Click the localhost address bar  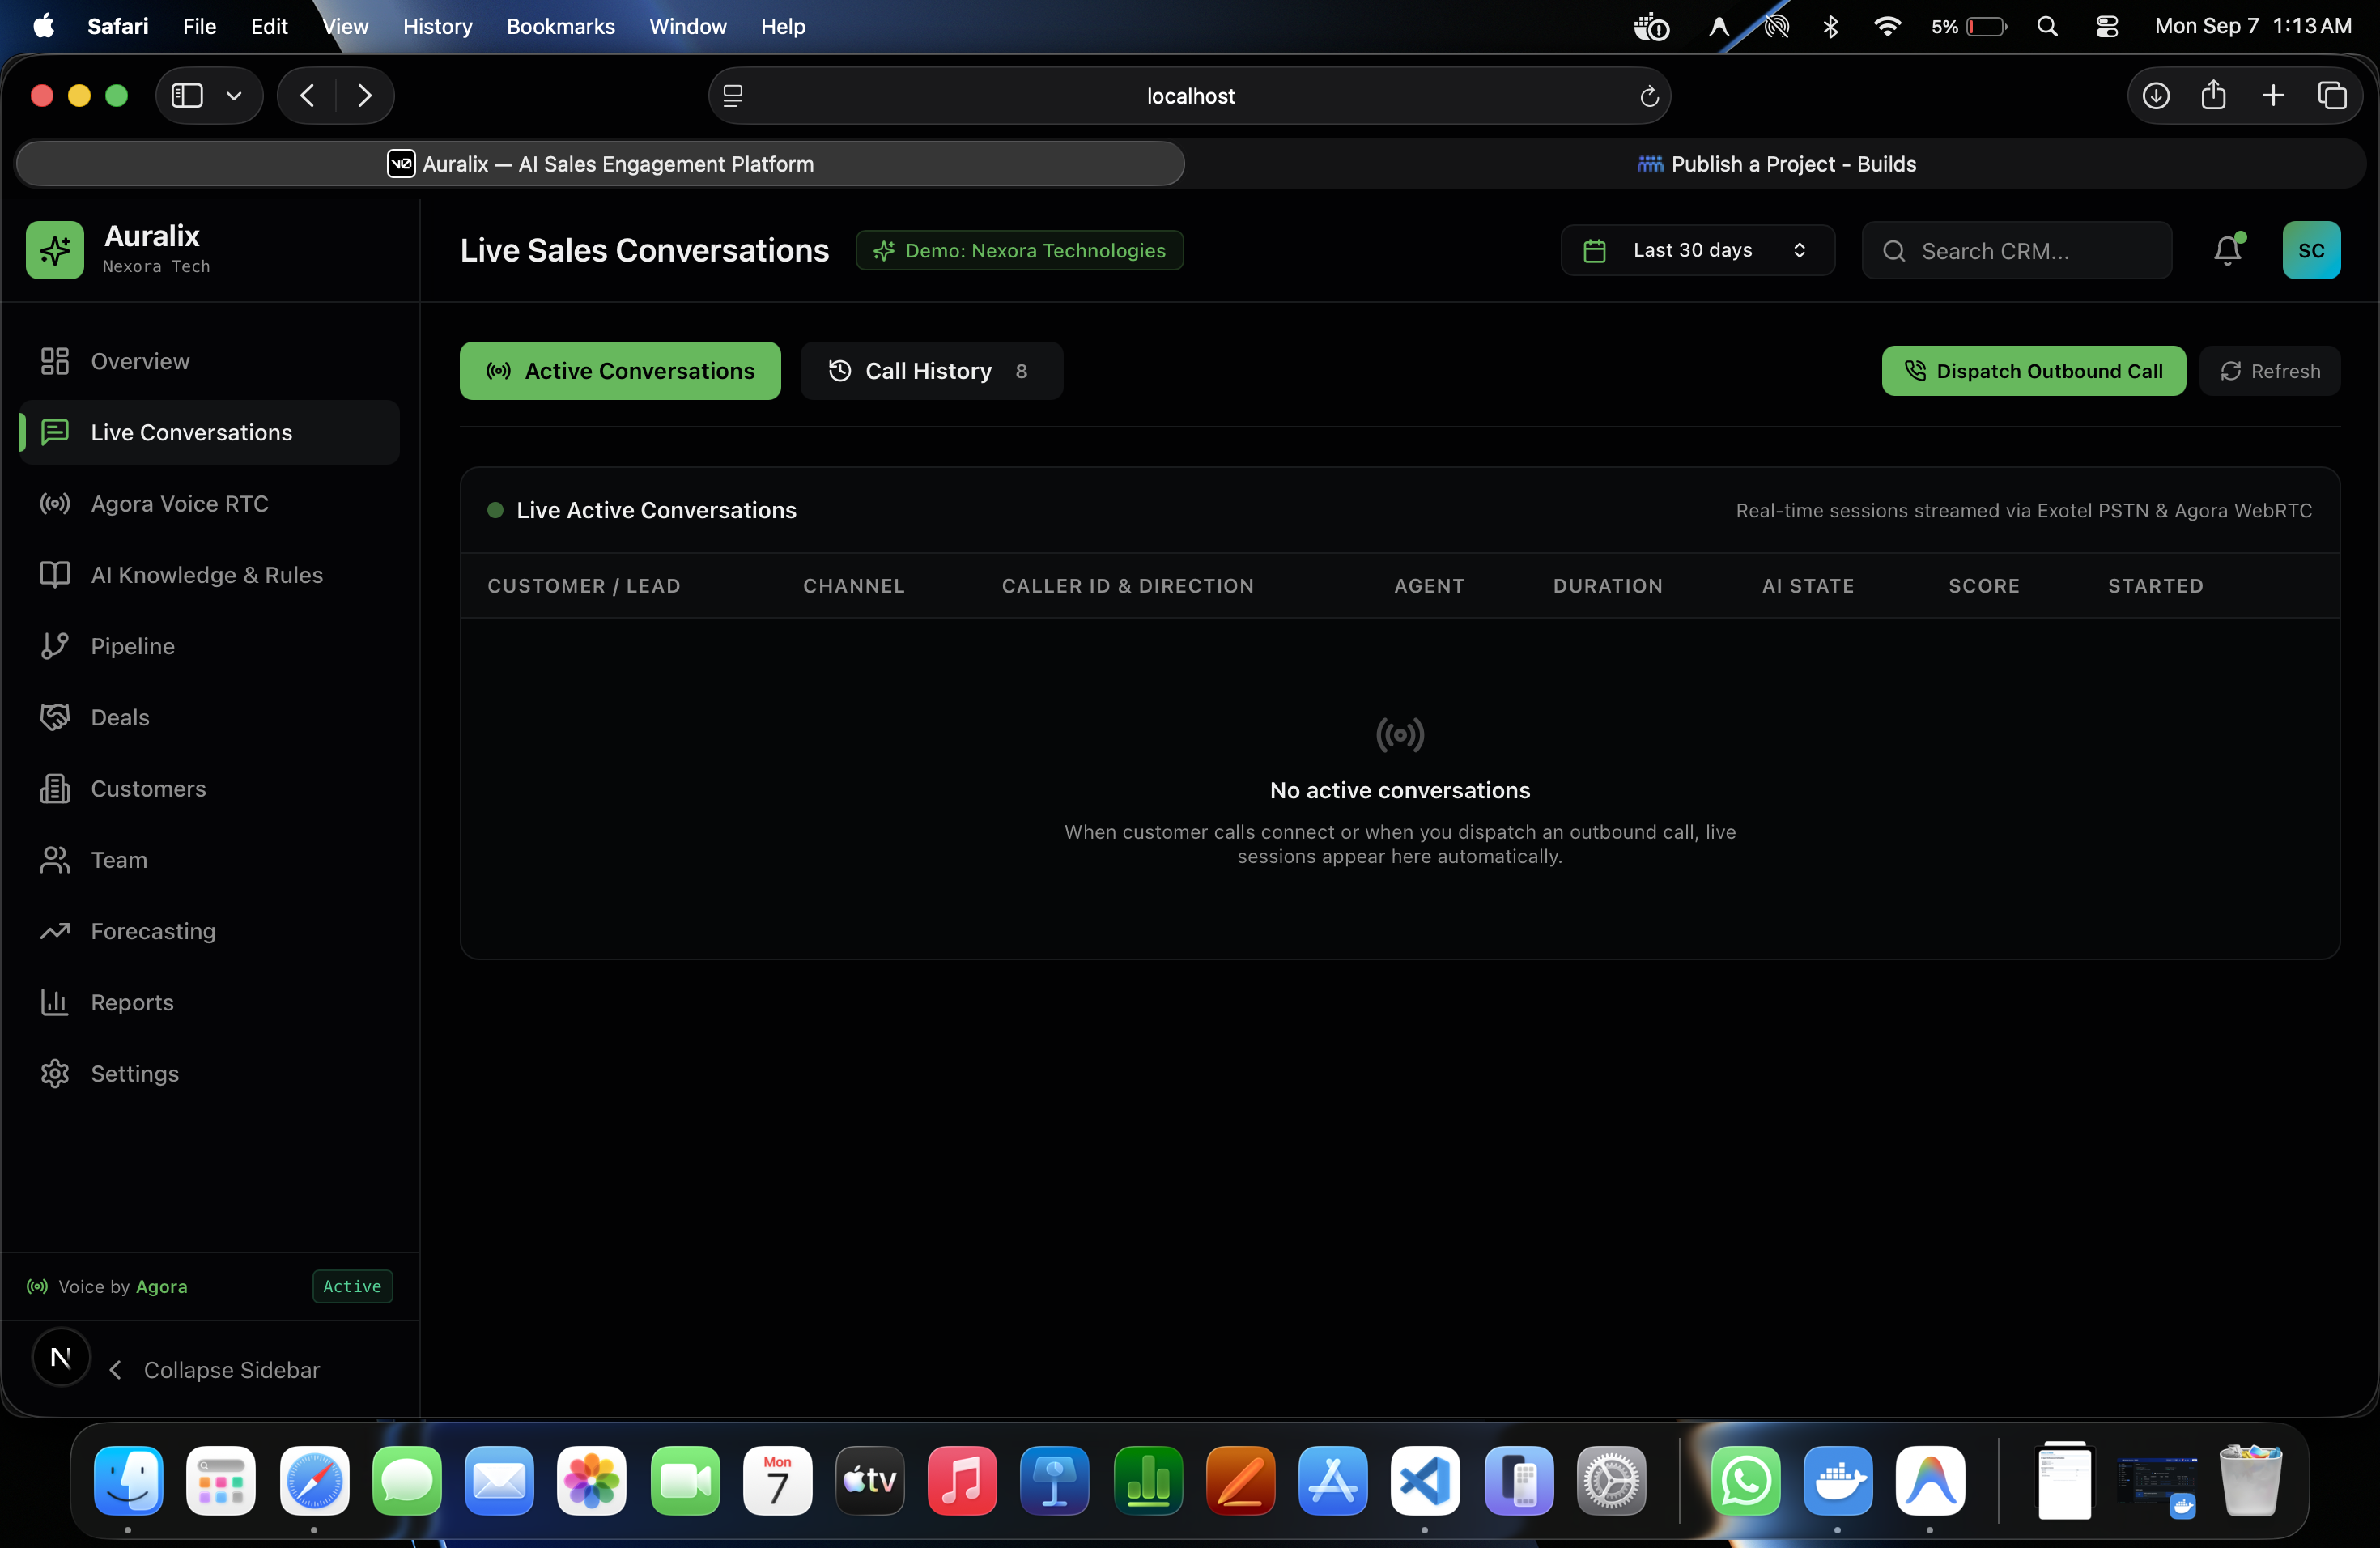point(1190,96)
